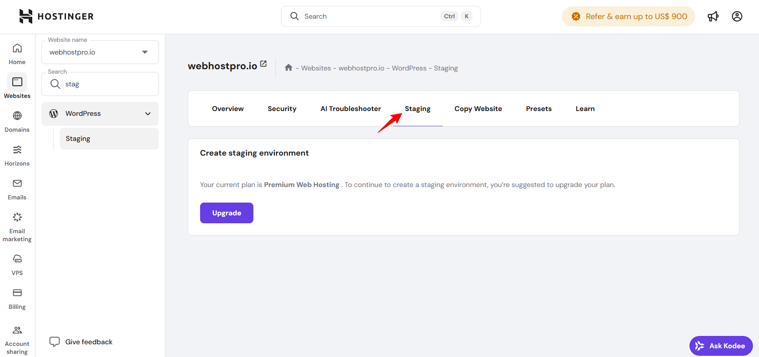Click the megaphone announcements icon
The width and height of the screenshot is (759, 357).
click(713, 16)
